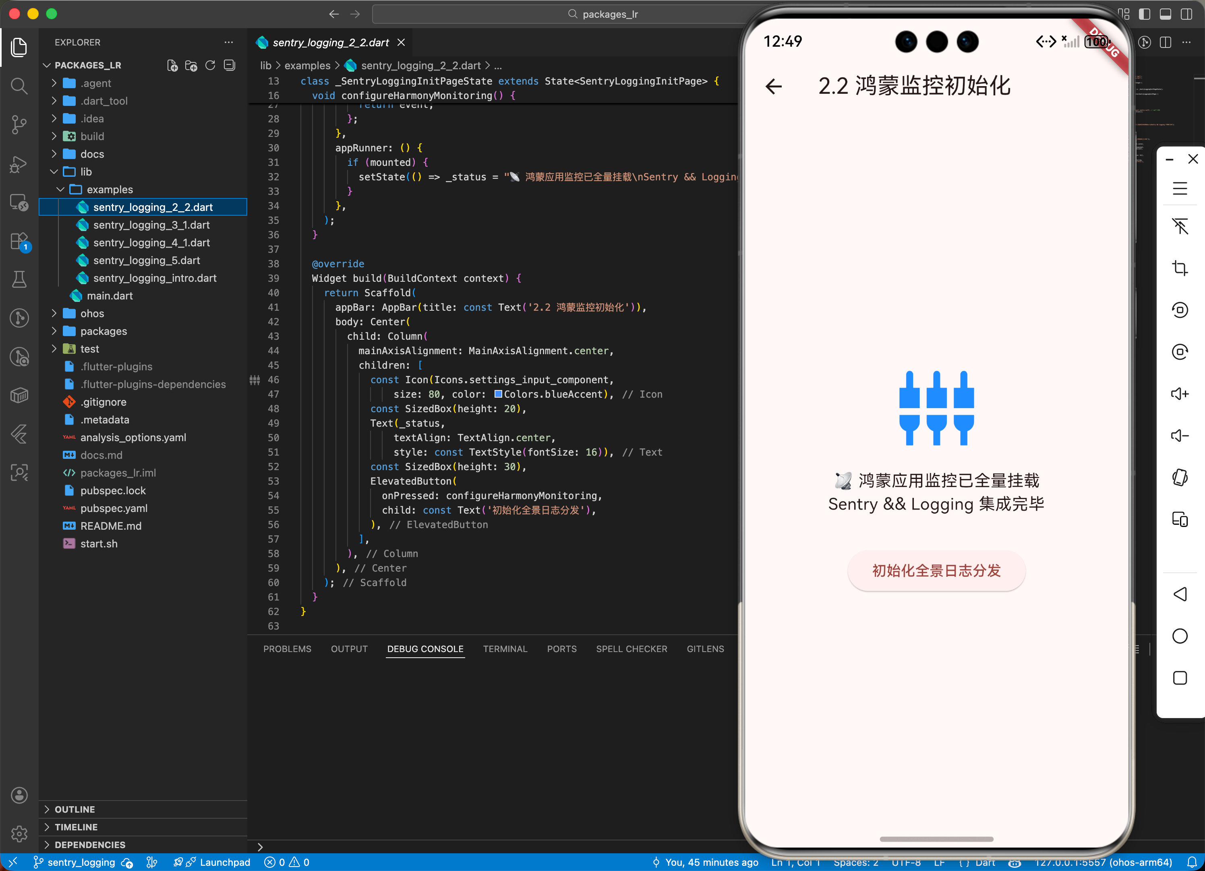Click emulator volume up icon
The image size is (1205, 871).
point(1180,394)
